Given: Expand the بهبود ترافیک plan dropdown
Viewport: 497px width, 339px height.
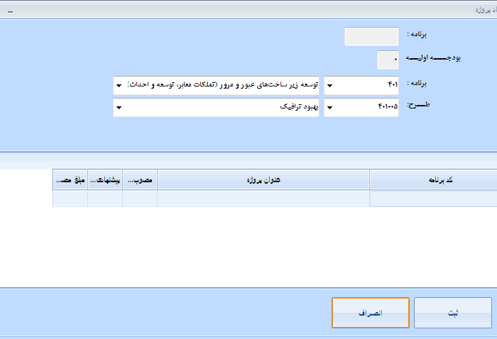Looking at the screenshot, I should [119, 108].
